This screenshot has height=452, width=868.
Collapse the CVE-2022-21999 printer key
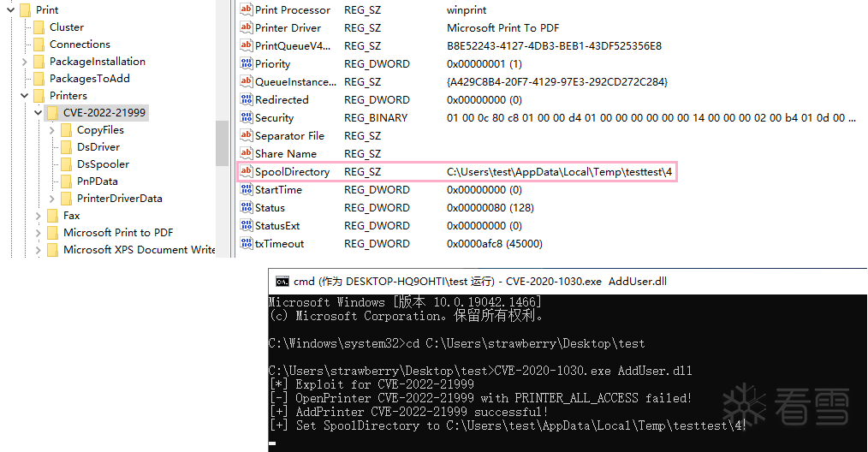(39, 113)
